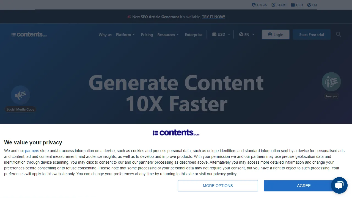Open the Why us menu item
This screenshot has height=198, width=352.
(105, 35)
